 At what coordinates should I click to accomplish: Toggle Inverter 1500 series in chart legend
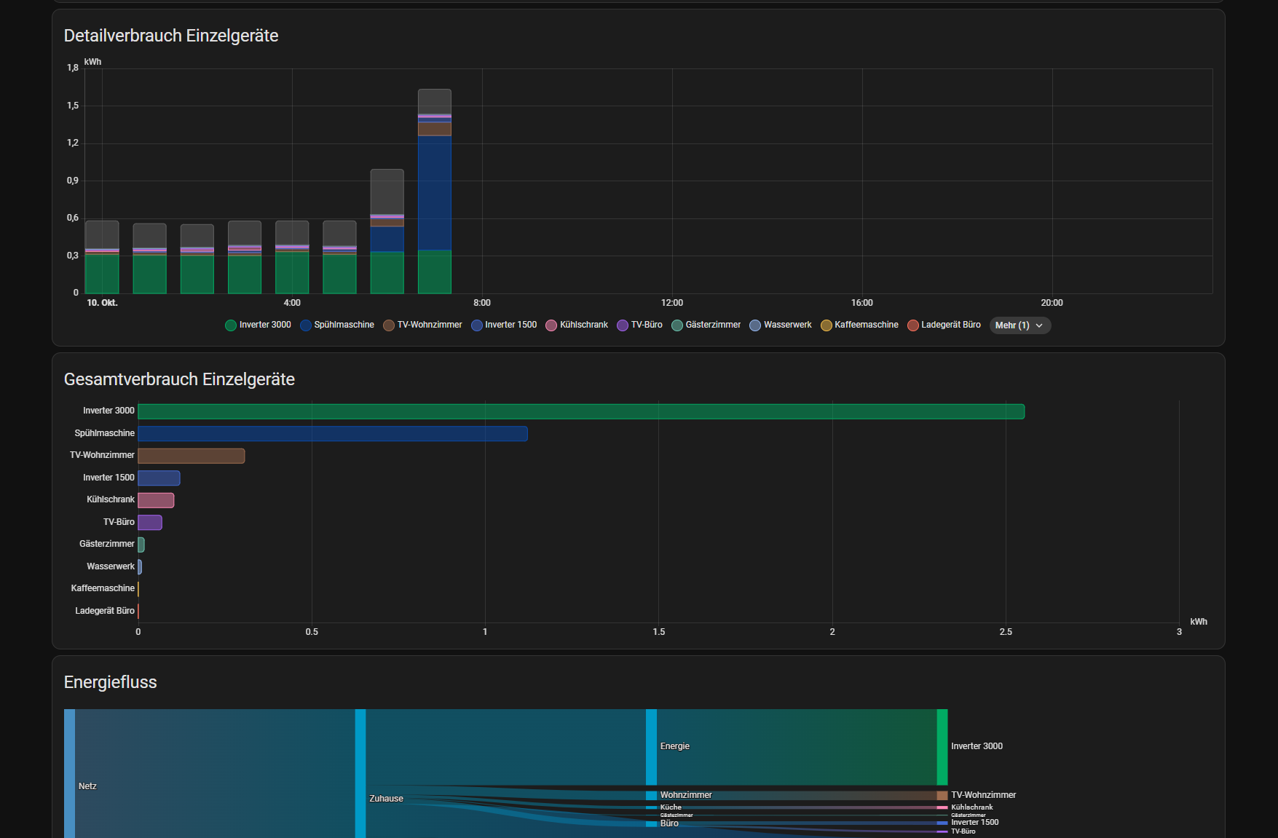[504, 325]
